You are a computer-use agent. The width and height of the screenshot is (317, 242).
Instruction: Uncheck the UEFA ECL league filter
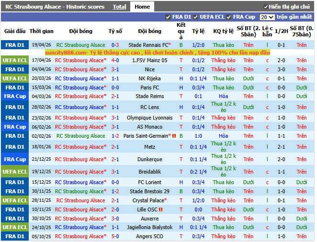tap(195, 17)
